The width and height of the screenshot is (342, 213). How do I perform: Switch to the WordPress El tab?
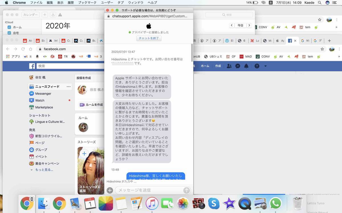pyautogui.click(x=229, y=41)
